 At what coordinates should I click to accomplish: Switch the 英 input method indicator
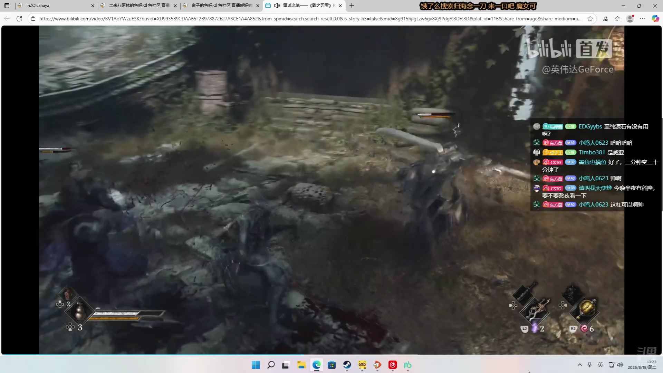[x=600, y=365]
